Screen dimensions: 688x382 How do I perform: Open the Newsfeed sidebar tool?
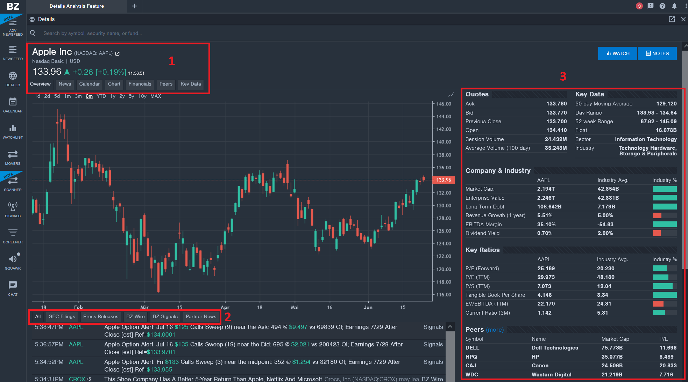13,53
